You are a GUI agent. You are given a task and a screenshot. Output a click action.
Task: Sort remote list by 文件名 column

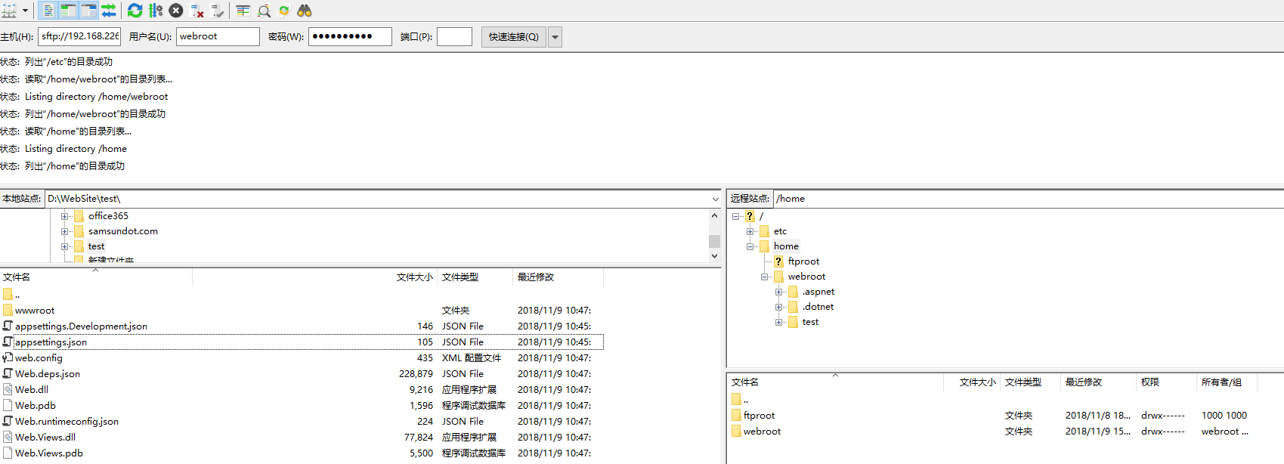click(836, 382)
